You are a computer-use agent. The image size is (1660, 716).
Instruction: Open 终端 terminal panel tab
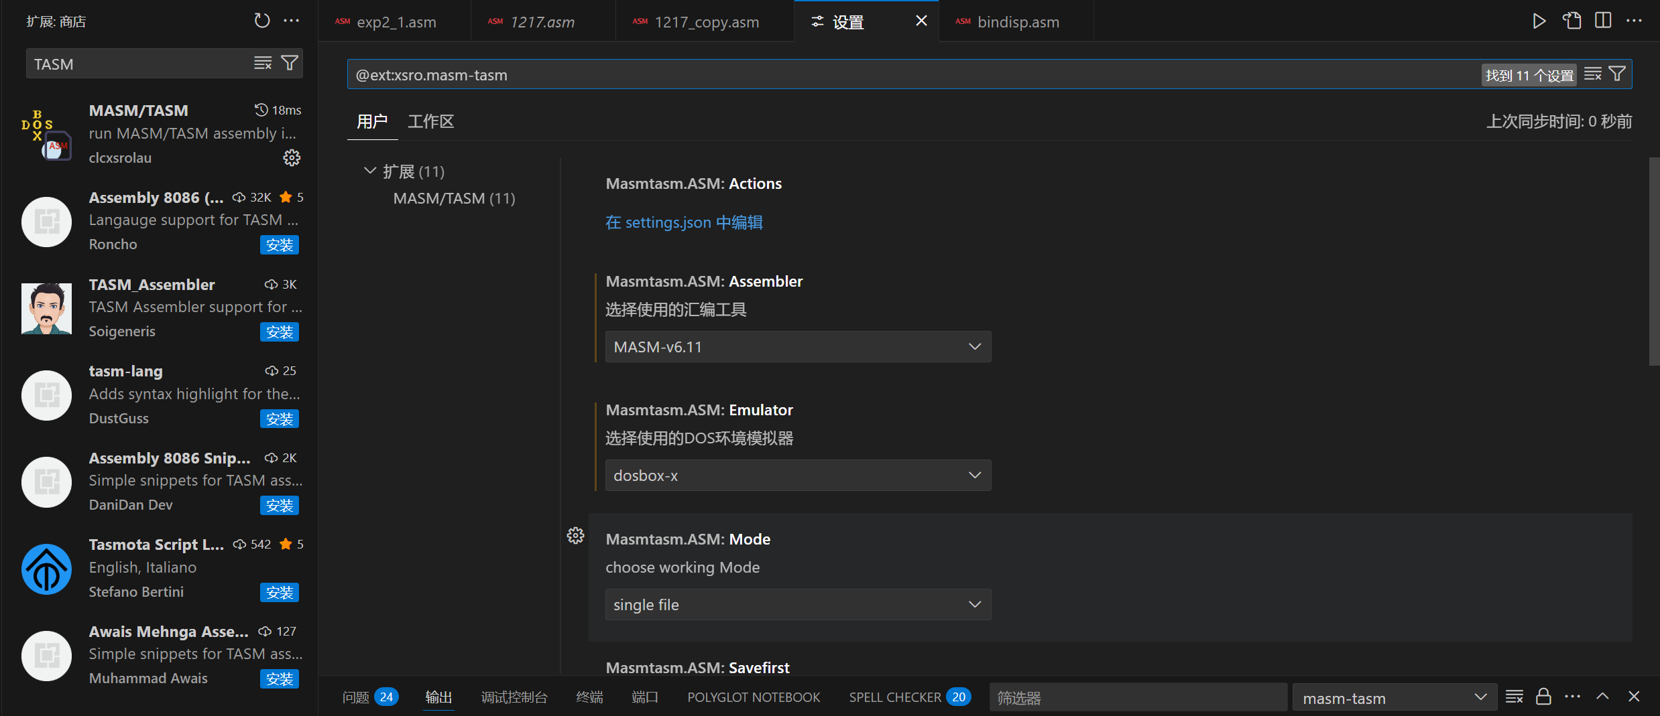(589, 697)
